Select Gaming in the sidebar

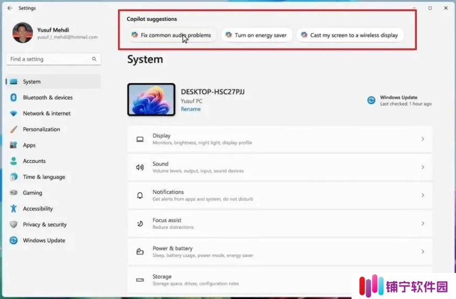(x=53, y=193)
